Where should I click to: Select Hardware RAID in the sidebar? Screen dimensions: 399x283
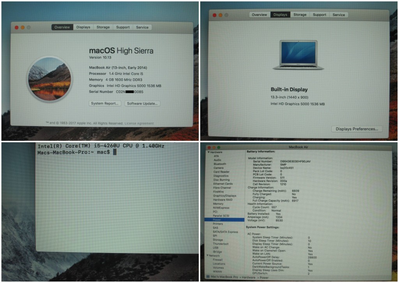pos(222,200)
